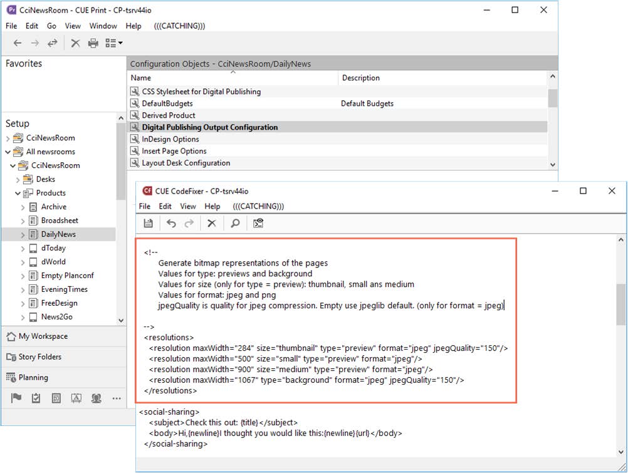This screenshot has width=628, height=473.
Task: Click the clipboard checkmark icon in navigation strip
Action: (x=36, y=398)
